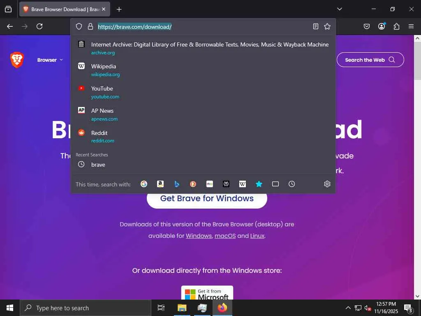This screenshot has width=421, height=316.
Task: Bookmark this page with star icon
Action: pos(327,26)
